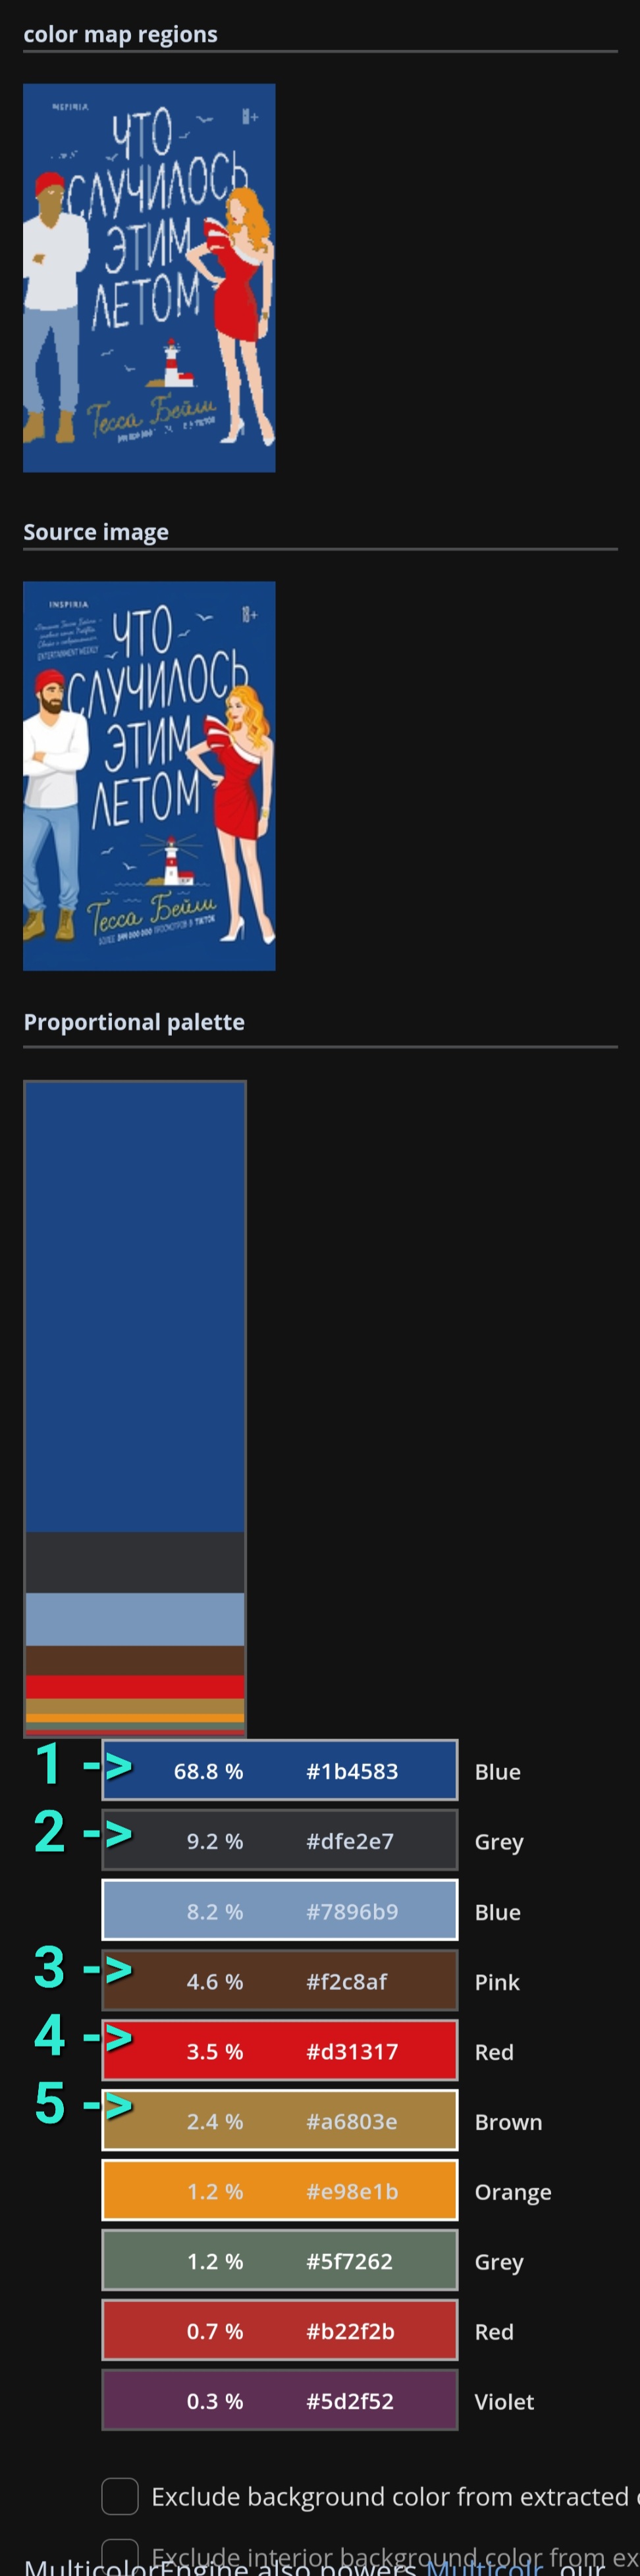
Task: Choose the #5d2f52 violet swatch
Action: 280,2400
